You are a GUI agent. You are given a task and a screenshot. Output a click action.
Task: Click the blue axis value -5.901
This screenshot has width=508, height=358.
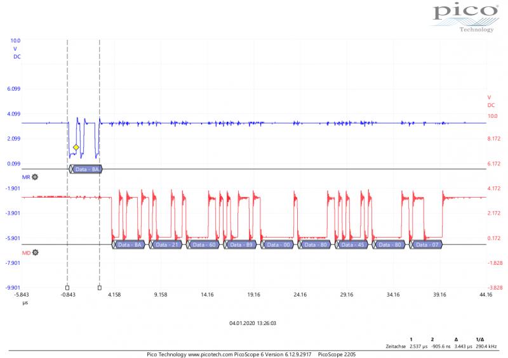pyautogui.click(x=13, y=238)
